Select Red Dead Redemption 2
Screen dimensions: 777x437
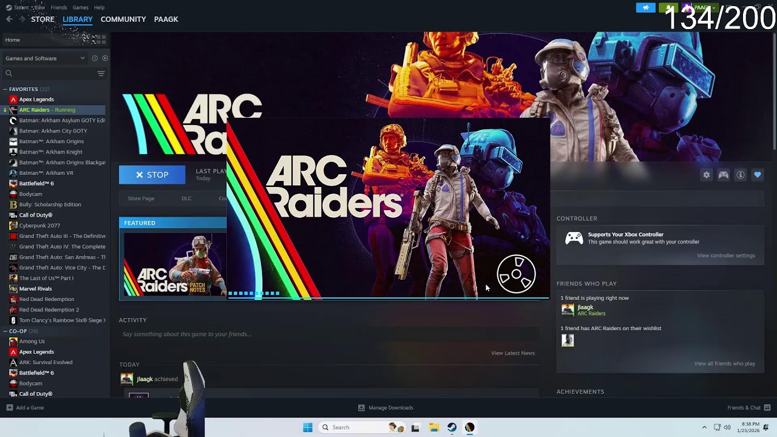[49, 310]
